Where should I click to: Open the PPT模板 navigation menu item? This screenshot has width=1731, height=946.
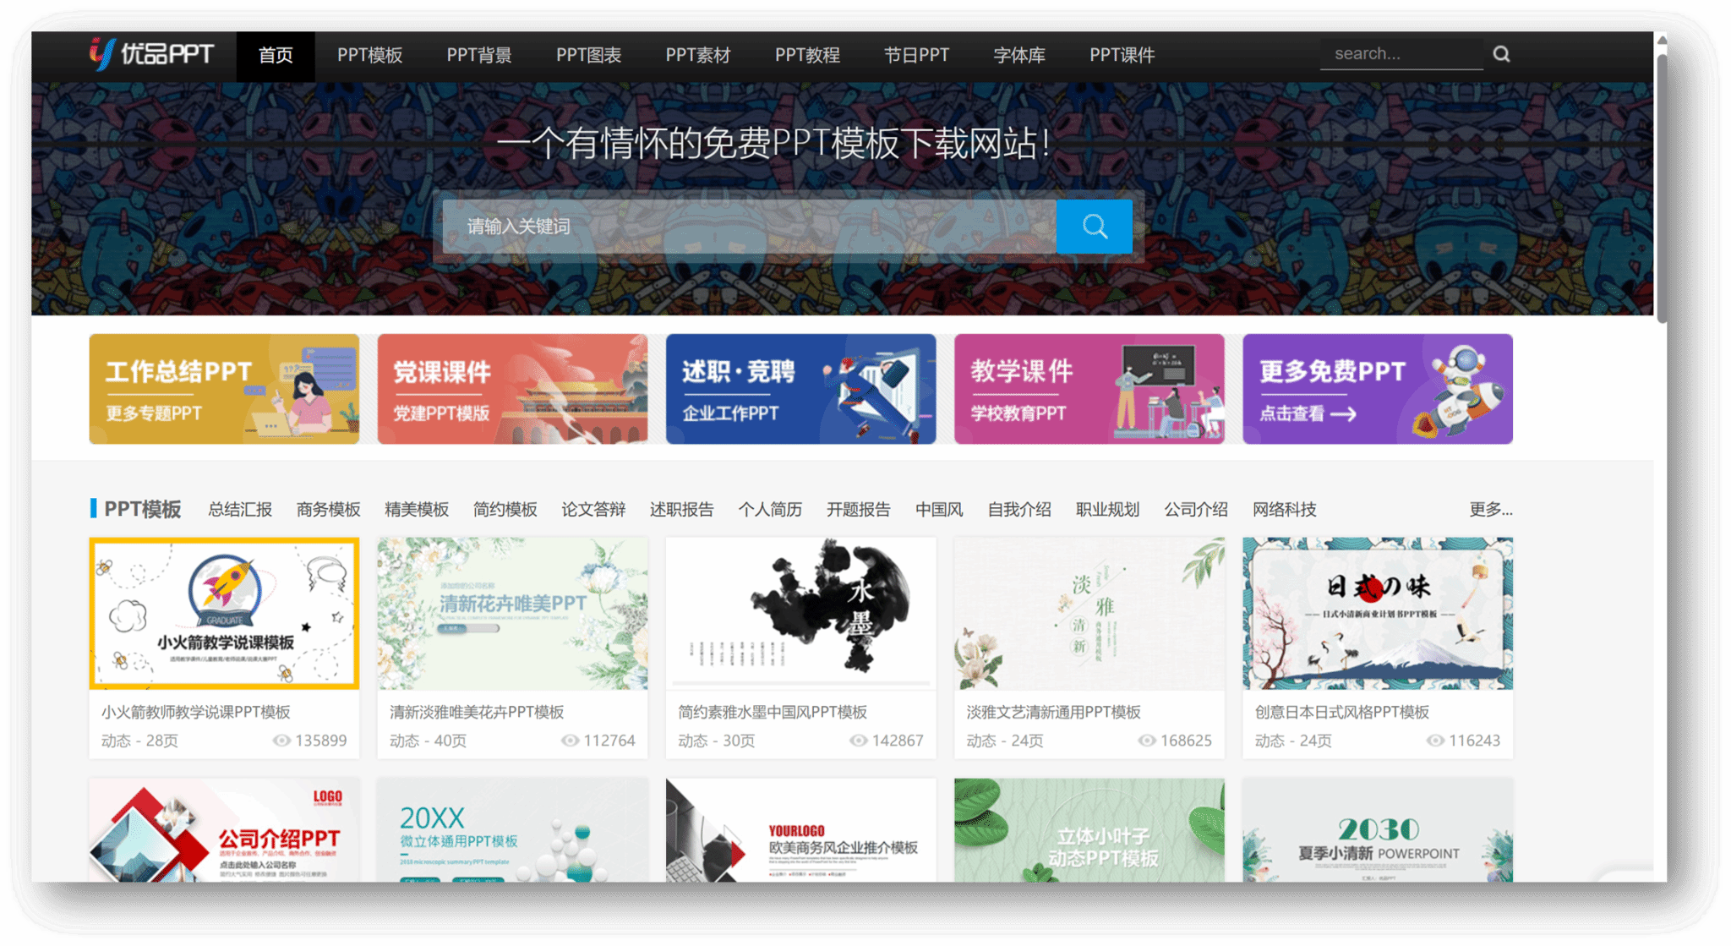point(369,55)
